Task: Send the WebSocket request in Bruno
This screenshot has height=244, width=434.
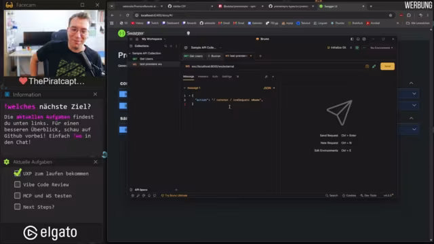Action: point(387,66)
